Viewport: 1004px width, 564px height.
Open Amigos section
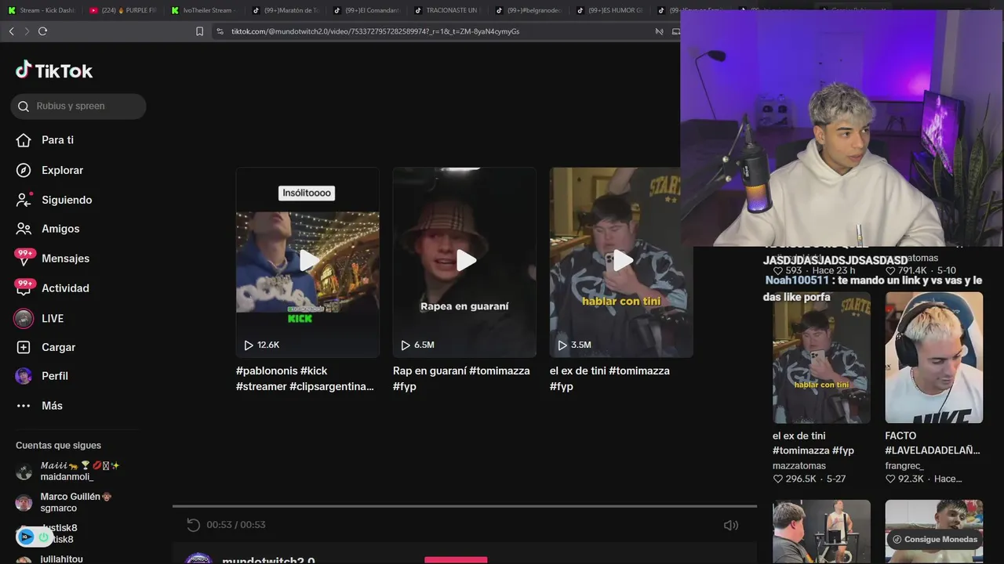pyautogui.click(x=60, y=229)
